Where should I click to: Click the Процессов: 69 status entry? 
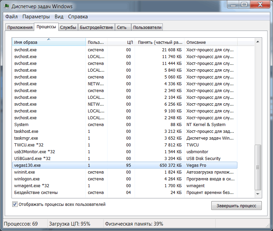(x=21, y=224)
